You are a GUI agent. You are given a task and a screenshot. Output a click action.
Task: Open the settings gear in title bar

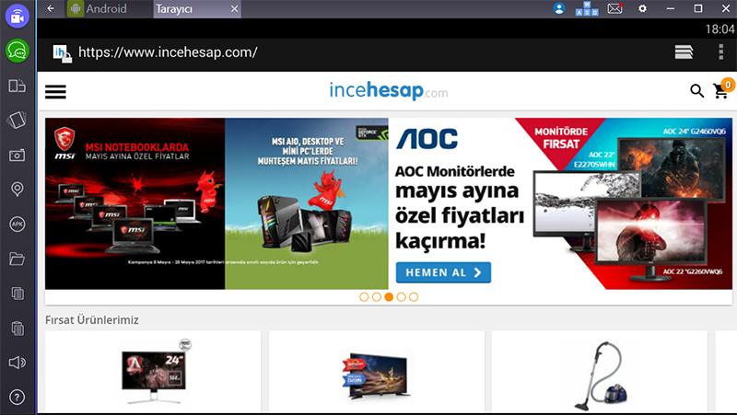(x=642, y=8)
